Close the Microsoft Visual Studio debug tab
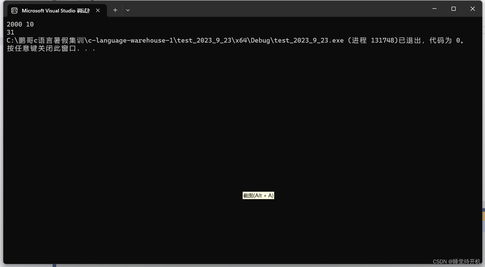The height and width of the screenshot is (267, 485). (98, 11)
